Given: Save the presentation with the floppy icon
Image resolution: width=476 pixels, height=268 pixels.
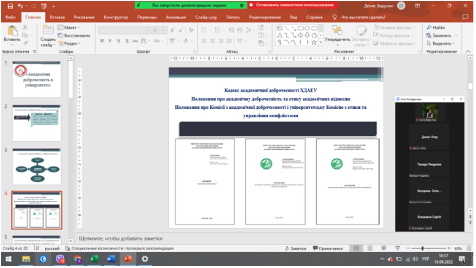Looking at the screenshot, I should click(10, 6).
